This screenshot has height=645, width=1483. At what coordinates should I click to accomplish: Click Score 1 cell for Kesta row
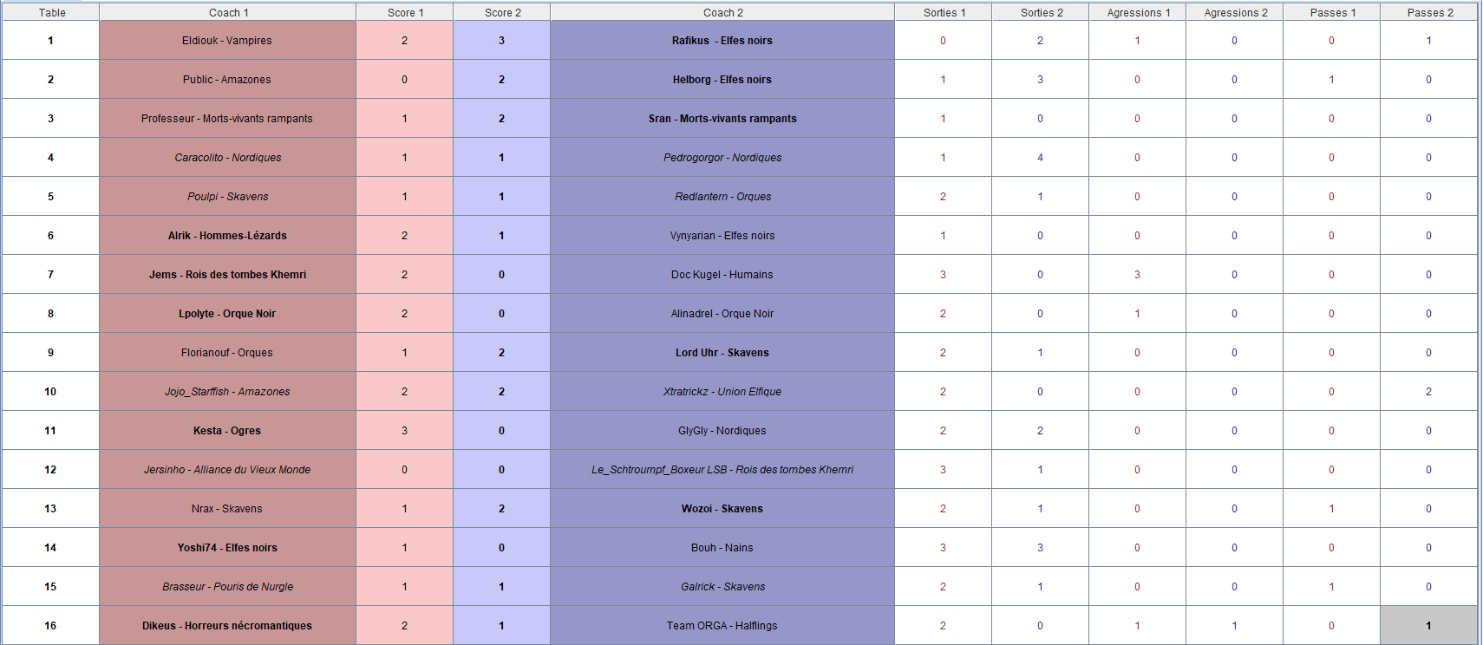(404, 431)
